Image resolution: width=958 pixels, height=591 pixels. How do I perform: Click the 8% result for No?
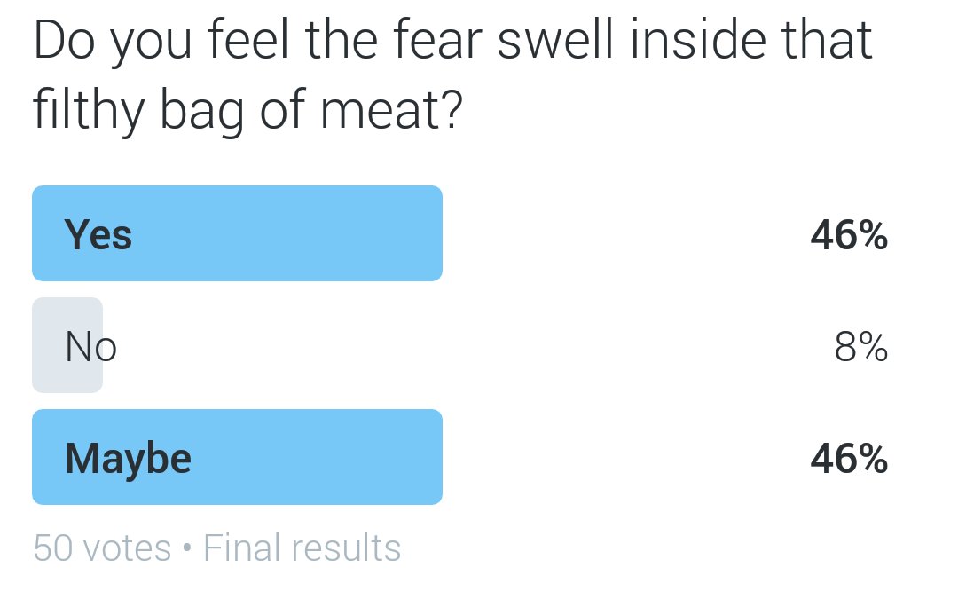coord(860,347)
